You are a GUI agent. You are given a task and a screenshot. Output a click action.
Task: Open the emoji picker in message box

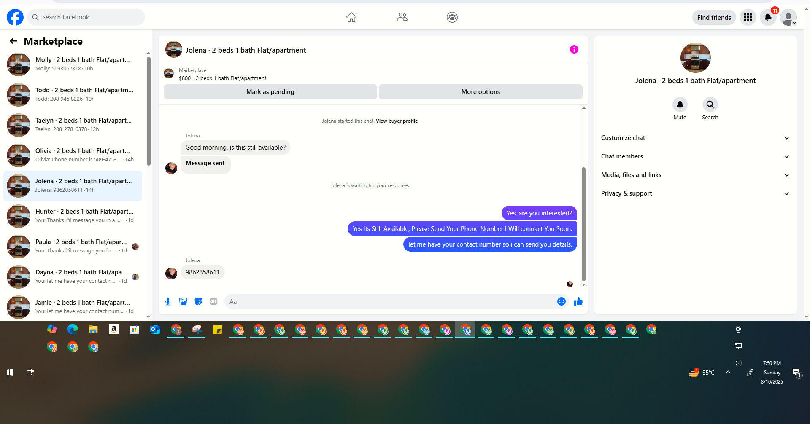561,301
